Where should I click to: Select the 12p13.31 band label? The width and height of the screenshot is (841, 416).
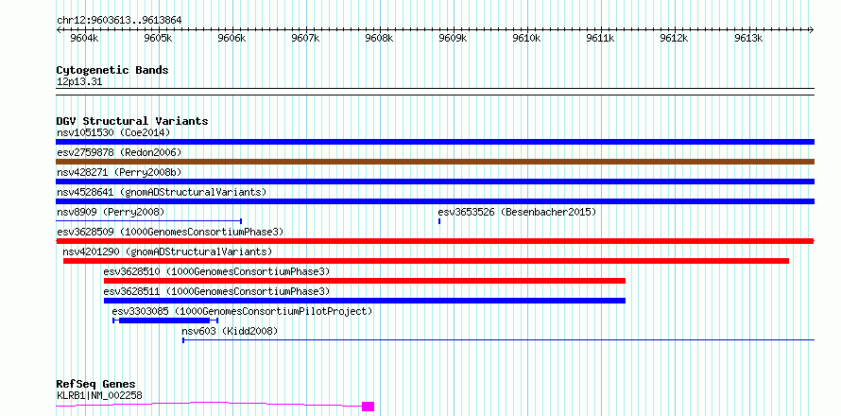point(78,82)
